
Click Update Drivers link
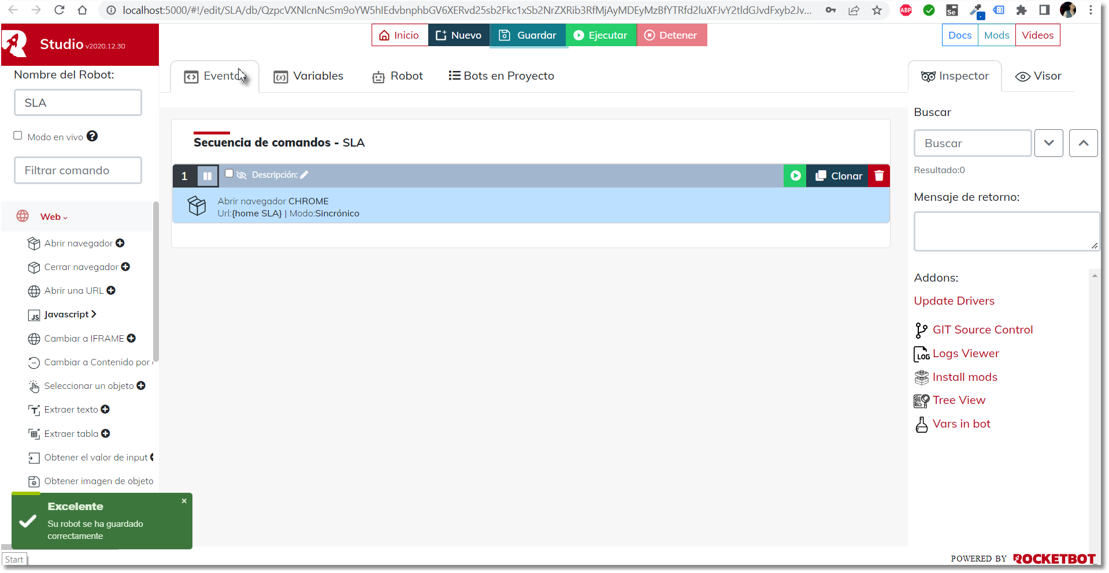coord(954,301)
